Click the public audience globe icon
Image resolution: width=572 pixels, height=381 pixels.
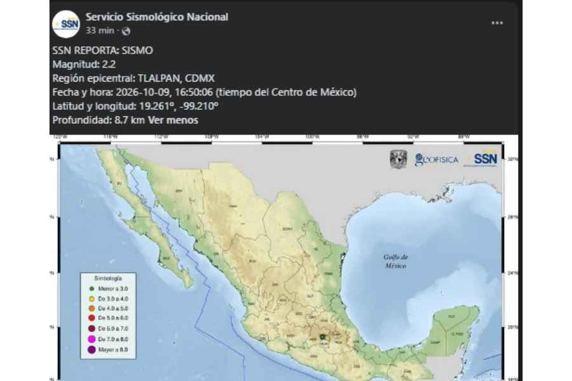126,31
